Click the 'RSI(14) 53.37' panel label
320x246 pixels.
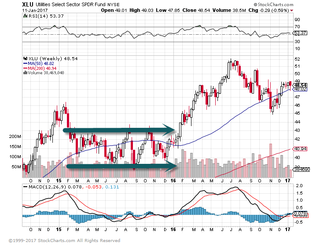[46, 16]
